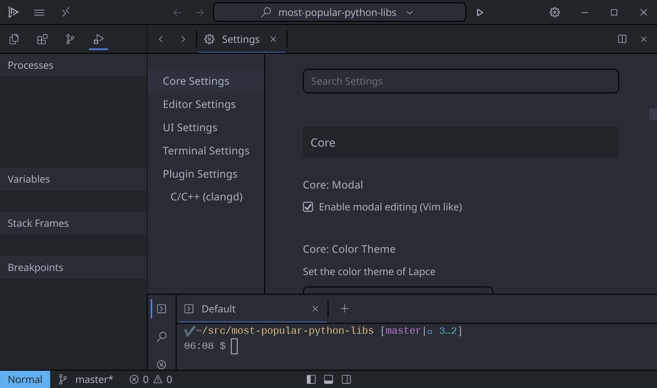Screen dimensions: 657x388
Task: Select Editor Settings in the sidebar
Action: pos(199,104)
